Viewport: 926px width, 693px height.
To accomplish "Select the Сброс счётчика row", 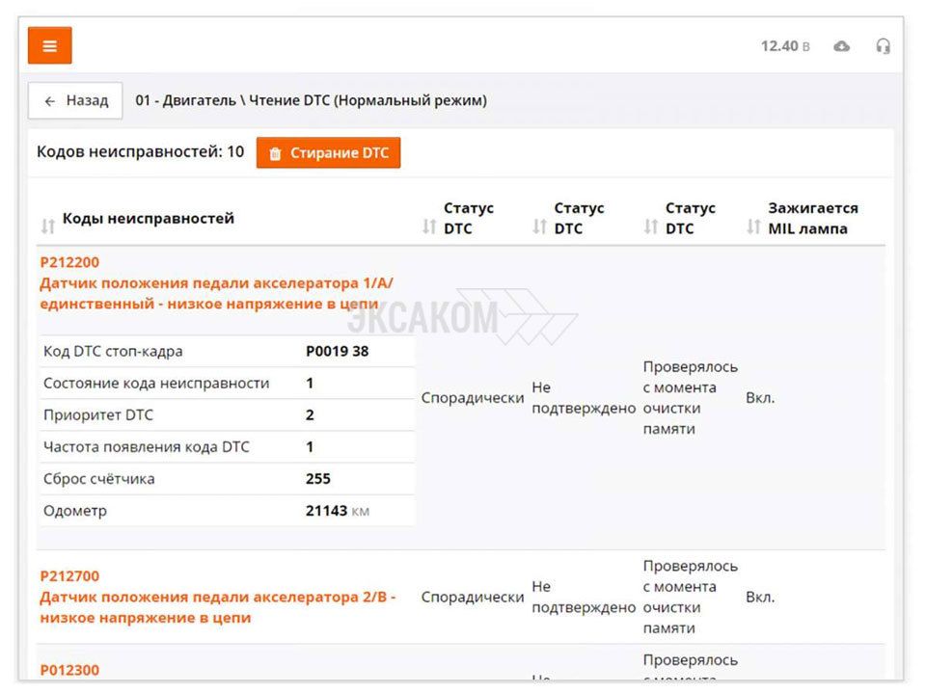I will click(227, 479).
